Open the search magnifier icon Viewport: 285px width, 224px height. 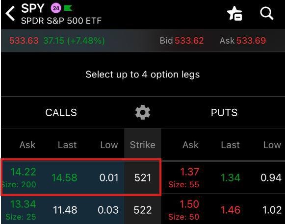(267, 13)
